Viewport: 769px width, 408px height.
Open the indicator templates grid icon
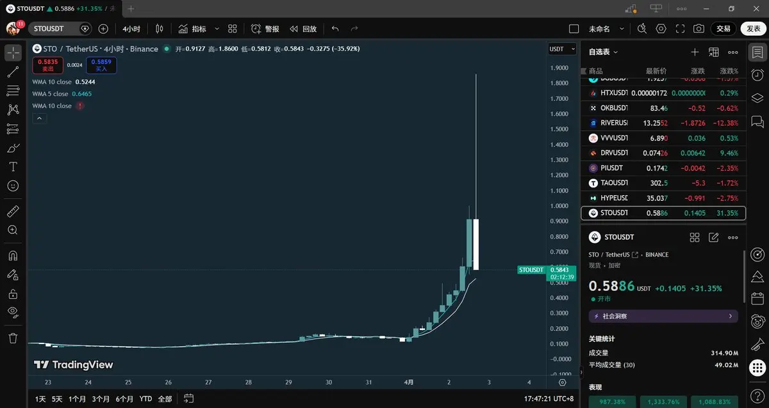pos(233,29)
